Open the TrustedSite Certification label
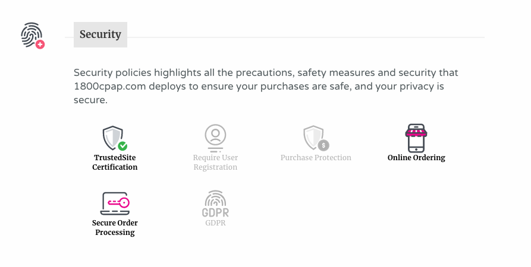531x267 pixels. (115, 162)
